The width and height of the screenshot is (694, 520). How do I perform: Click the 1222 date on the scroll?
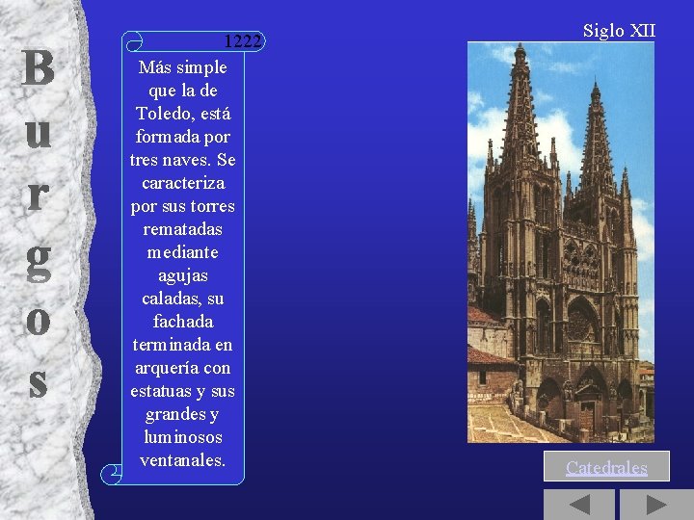click(243, 41)
